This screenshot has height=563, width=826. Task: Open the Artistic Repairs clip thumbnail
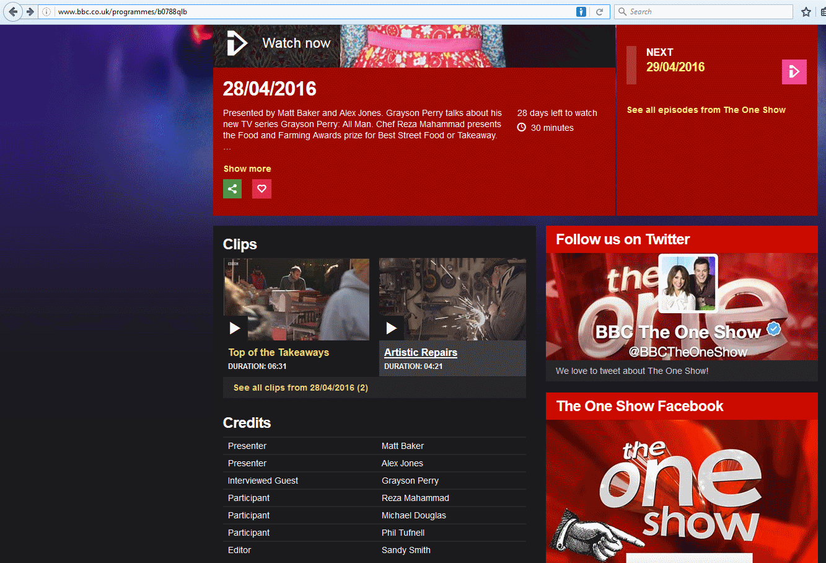click(452, 299)
